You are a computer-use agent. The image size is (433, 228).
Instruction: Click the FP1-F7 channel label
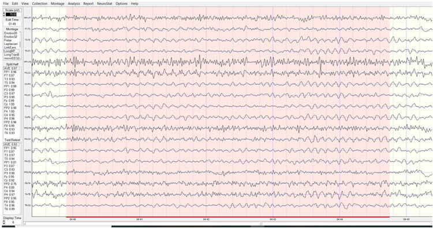[27, 18]
